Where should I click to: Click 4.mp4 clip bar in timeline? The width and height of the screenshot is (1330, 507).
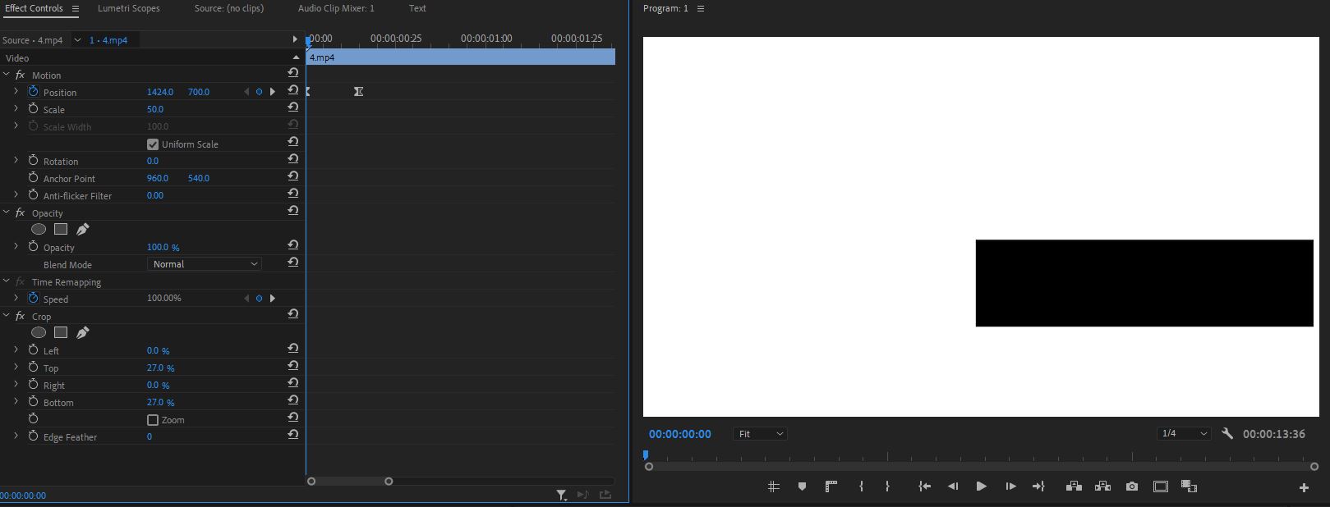pos(461,57)
